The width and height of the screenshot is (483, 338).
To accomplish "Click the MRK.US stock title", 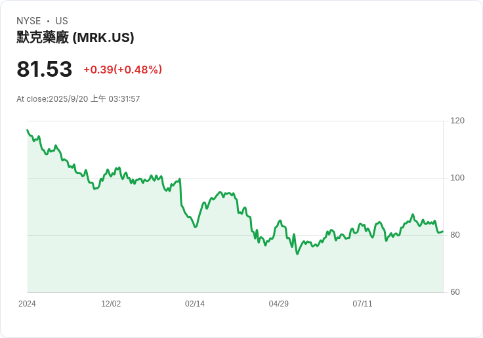I will coord(75,37).
